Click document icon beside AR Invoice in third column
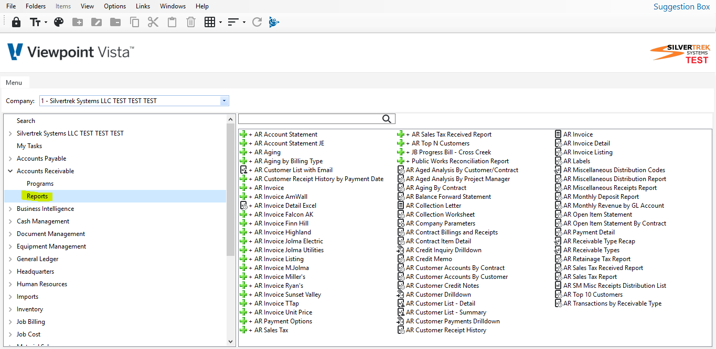 (x=559, y=134)
